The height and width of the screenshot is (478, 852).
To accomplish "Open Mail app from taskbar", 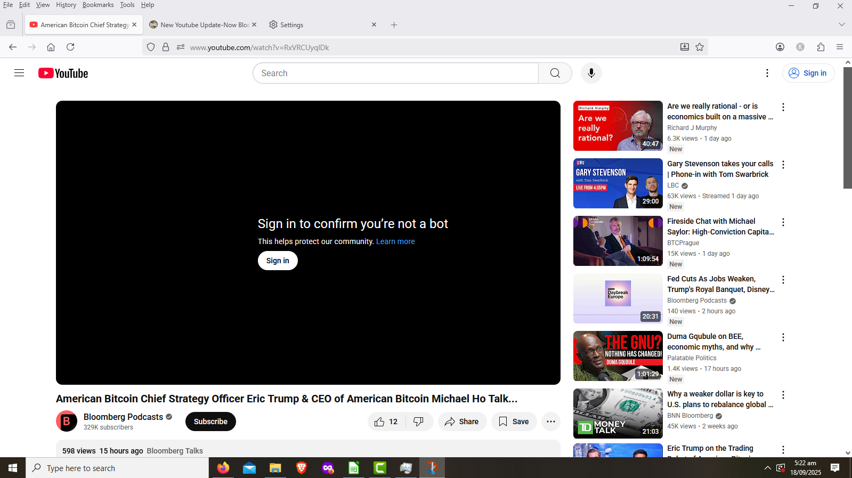I will click(249, 468).
